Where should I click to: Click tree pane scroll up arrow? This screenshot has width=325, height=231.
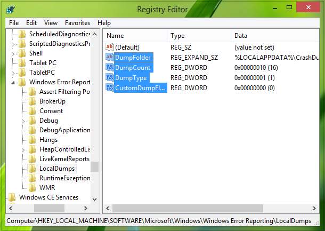tap(94, 34)
